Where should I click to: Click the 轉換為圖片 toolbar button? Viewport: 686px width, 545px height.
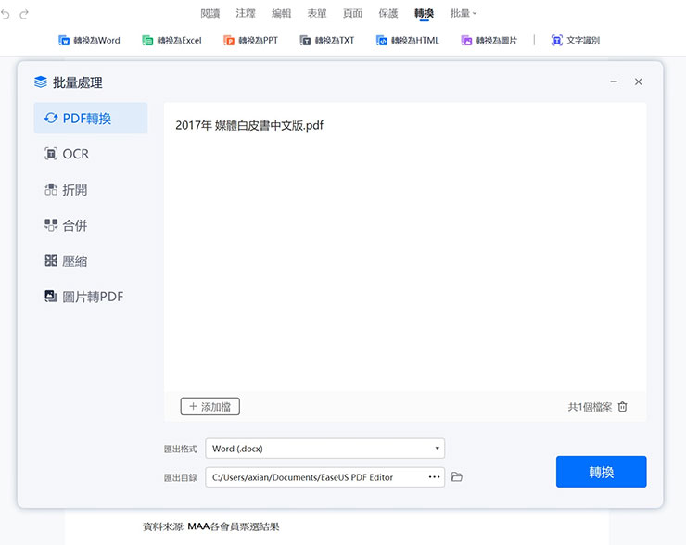pos(489,41)
